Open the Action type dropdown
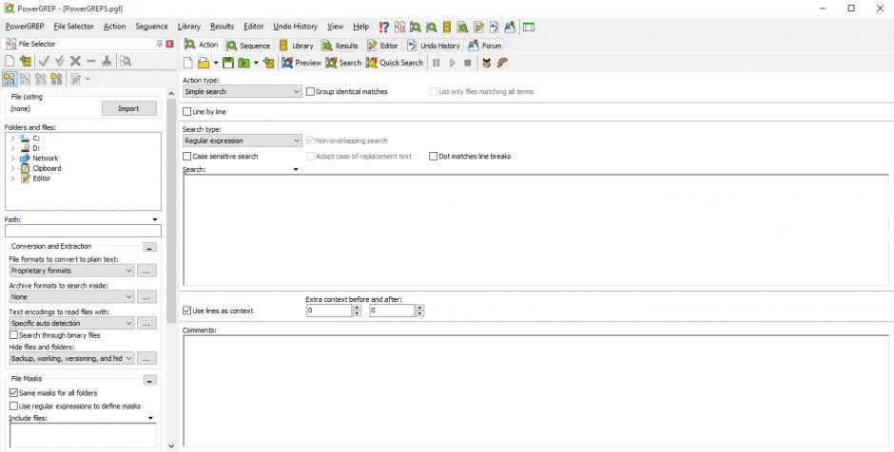Viewport: 894px width, 452px height. click(x=242, y=92)
